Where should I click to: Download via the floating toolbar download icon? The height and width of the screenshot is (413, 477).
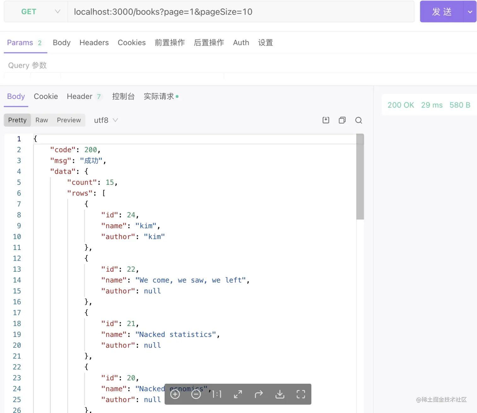click(280, 394)
